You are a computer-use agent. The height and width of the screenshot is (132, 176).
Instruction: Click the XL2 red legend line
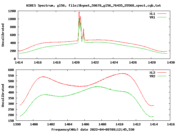click(162, 73)
